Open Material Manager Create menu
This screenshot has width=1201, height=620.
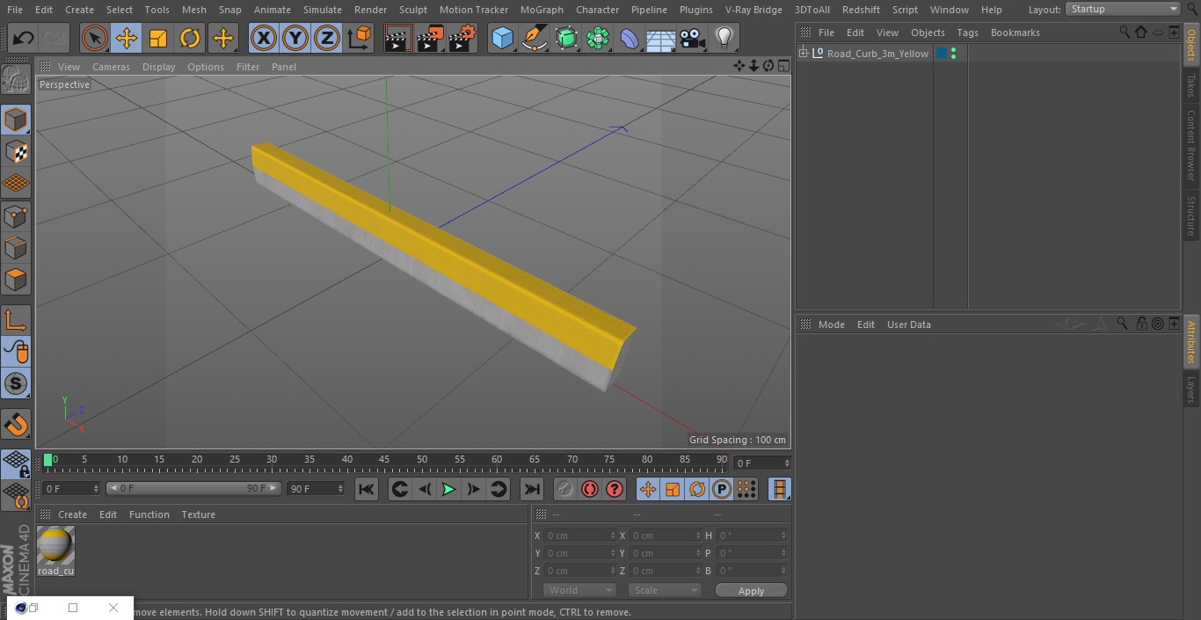(72, 514)
